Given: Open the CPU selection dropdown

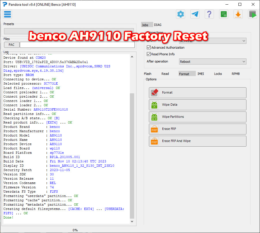Looking at the screenshot, I should 212,41.
